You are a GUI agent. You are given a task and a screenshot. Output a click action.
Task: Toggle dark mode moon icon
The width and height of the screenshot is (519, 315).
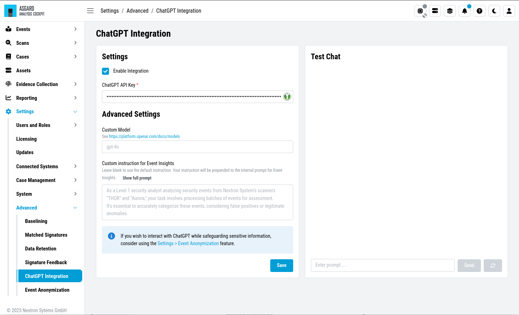pos(494,11)
